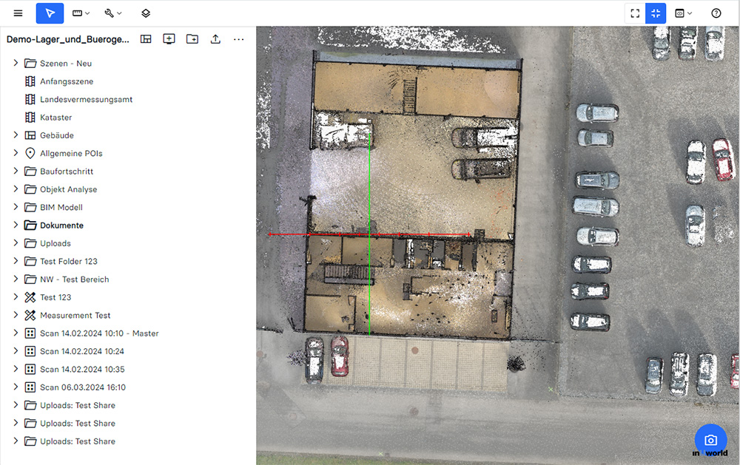The image size is (740, 465).
Task: Open the wrench tools dropdown
Action: [x=113, y=13]
